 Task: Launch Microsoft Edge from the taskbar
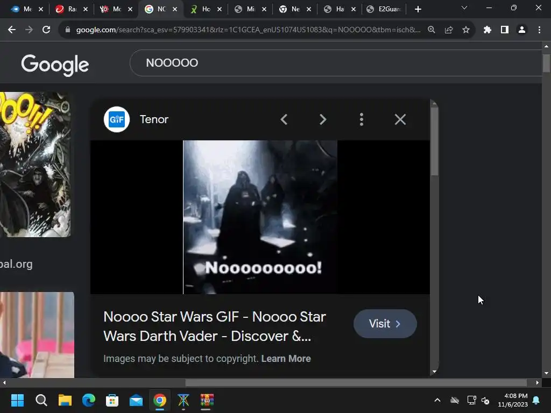tap(89, 400)
